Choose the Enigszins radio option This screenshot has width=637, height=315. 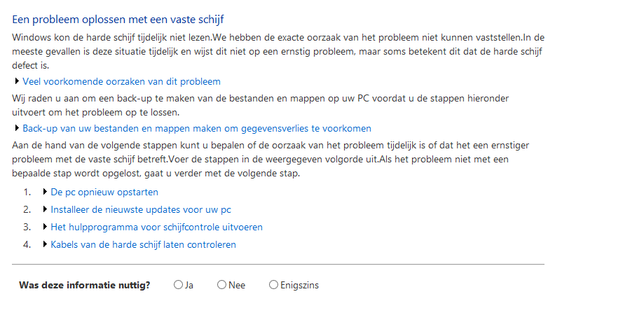(273, 285)
